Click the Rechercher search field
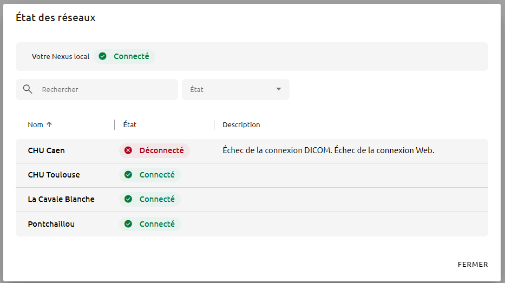 pos(97,89)
